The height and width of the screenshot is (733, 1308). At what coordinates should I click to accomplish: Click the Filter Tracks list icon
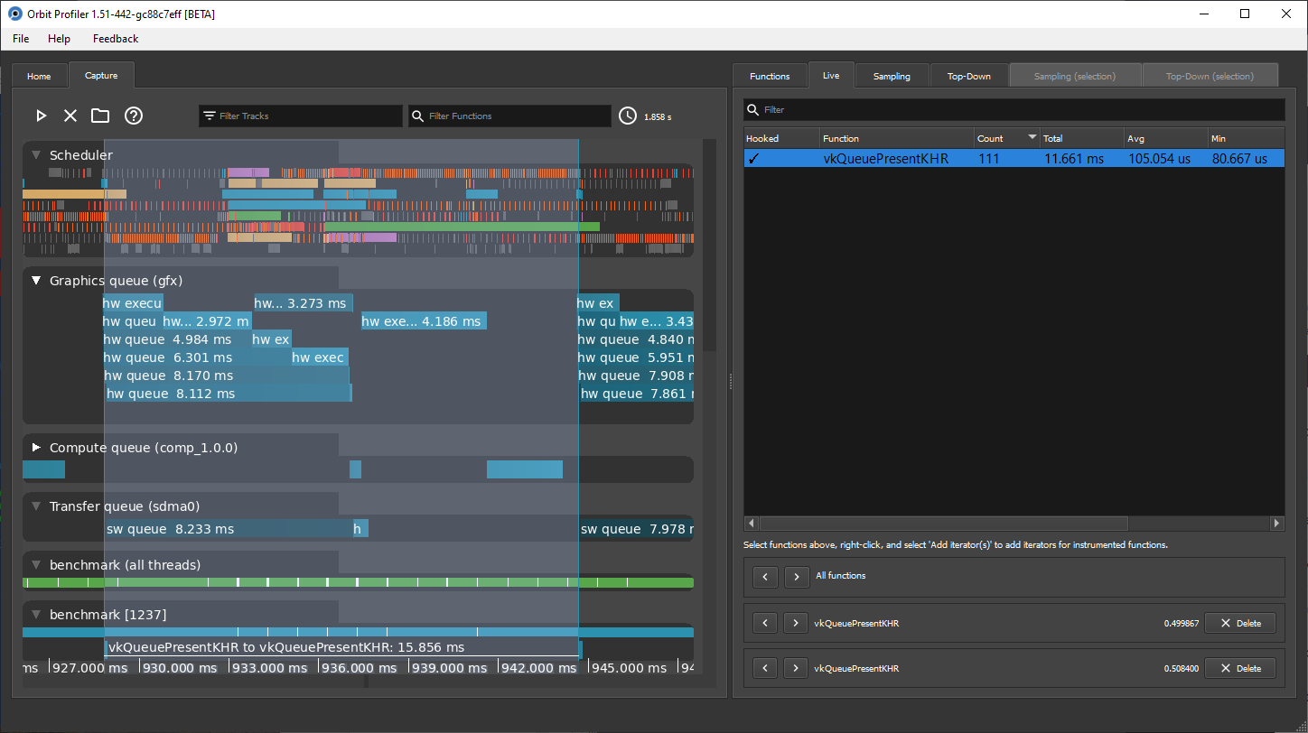[210, 116]
